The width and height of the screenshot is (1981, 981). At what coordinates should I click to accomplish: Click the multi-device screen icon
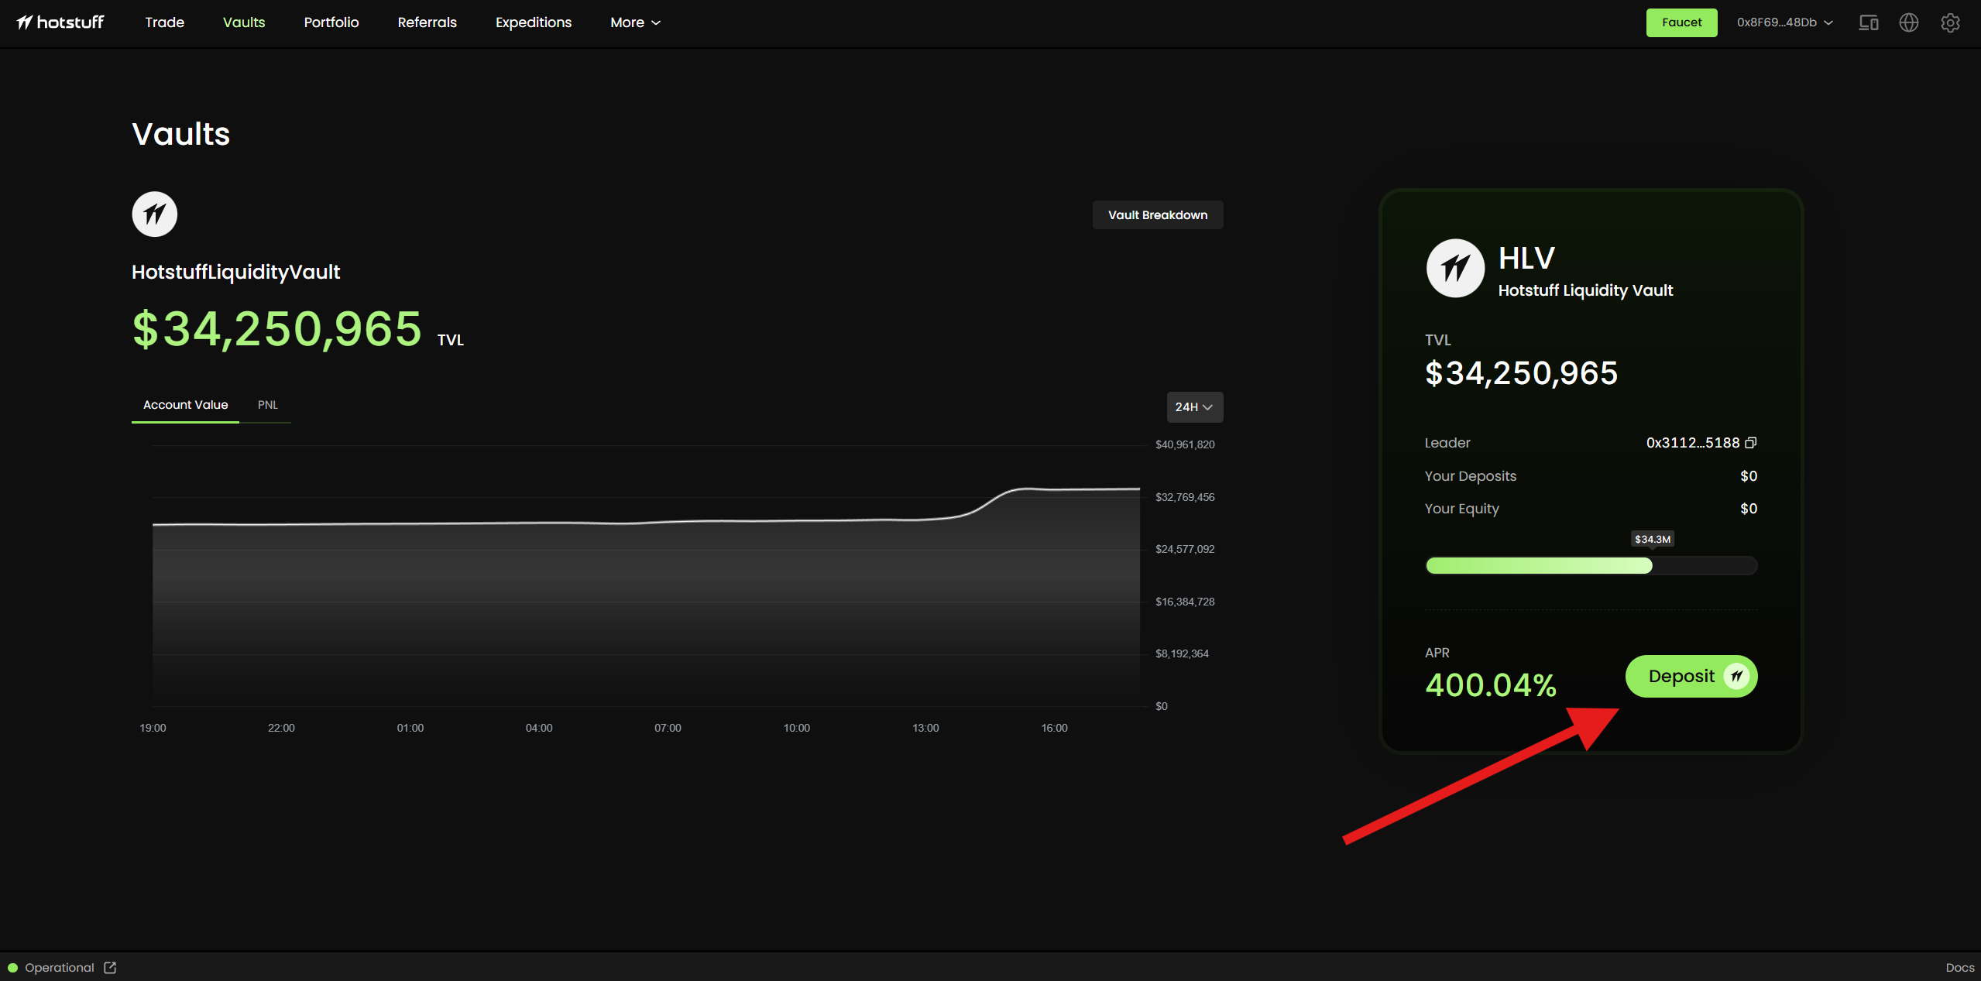[x=1868, y=22]
